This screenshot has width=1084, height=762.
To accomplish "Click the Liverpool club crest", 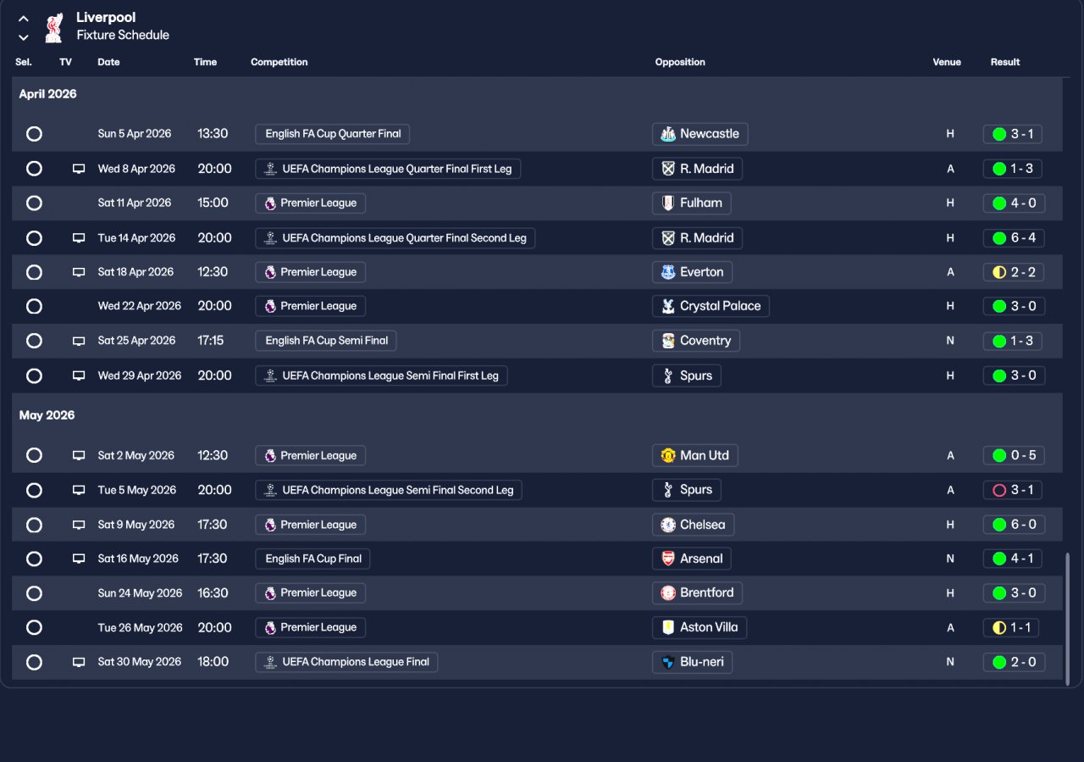I will (54, 26).
